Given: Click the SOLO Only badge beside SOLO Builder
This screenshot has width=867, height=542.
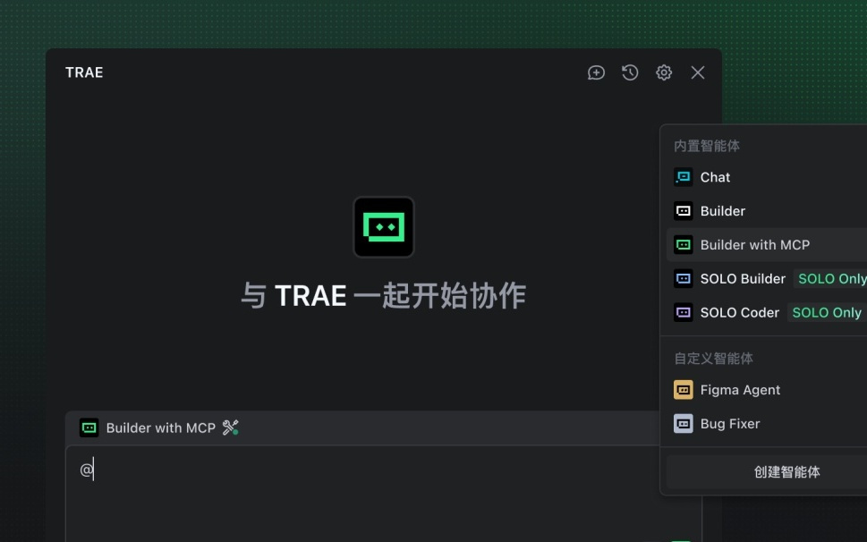Looking at the screenshot, I should click(x=830, y=278).
